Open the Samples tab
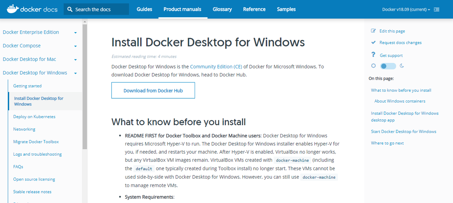The width and height of the screenshot is (453, 203). pos(286,9)
